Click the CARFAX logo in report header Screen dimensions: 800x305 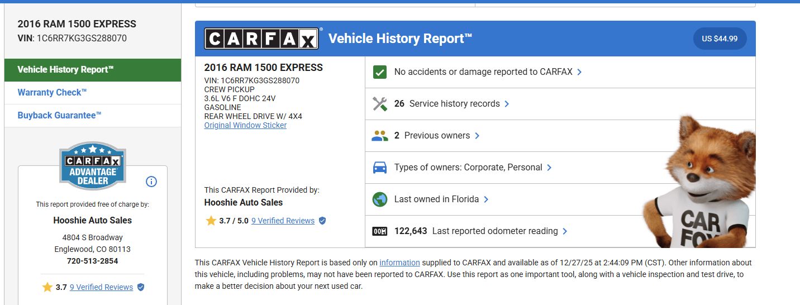coord(262,39)
